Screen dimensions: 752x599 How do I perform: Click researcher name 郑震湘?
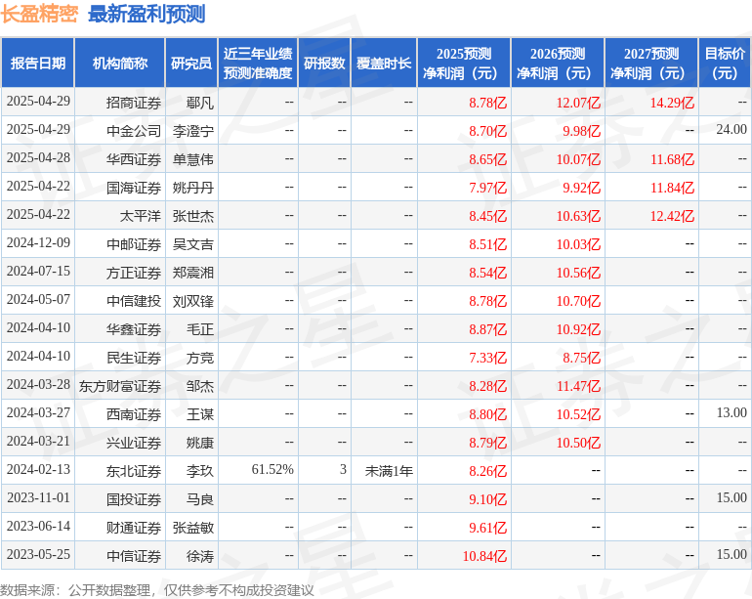tap(193, 273)
